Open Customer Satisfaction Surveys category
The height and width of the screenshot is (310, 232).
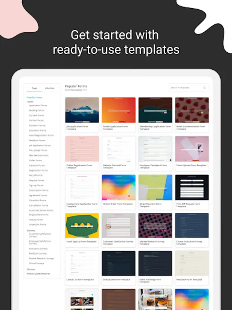tap(40, 235)
